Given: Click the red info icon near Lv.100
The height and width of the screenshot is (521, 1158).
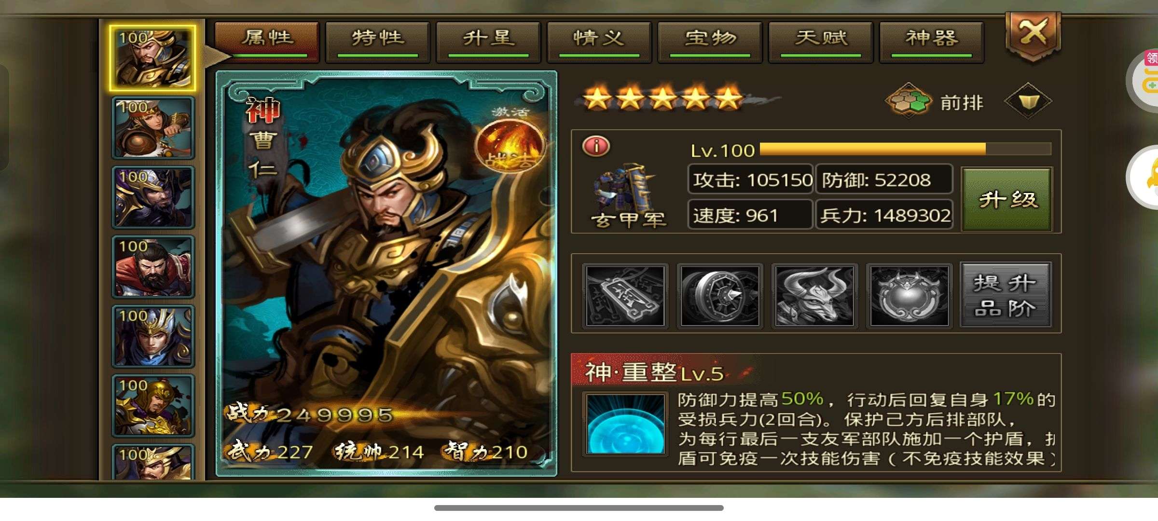Looking at the screenshot, I should click(x=596, y=146).
